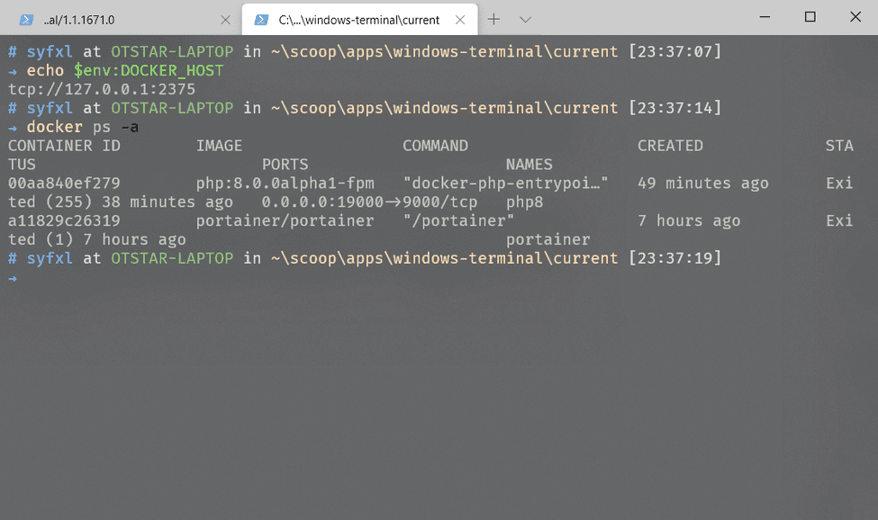Screen dimensions: 878x520
Task: Click the 'echo $env:DOCKER_HOST' command text
Action: coord(125,70)
